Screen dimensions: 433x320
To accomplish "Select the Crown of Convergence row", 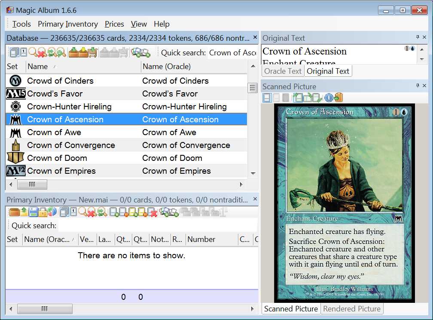I will (126, 145).
